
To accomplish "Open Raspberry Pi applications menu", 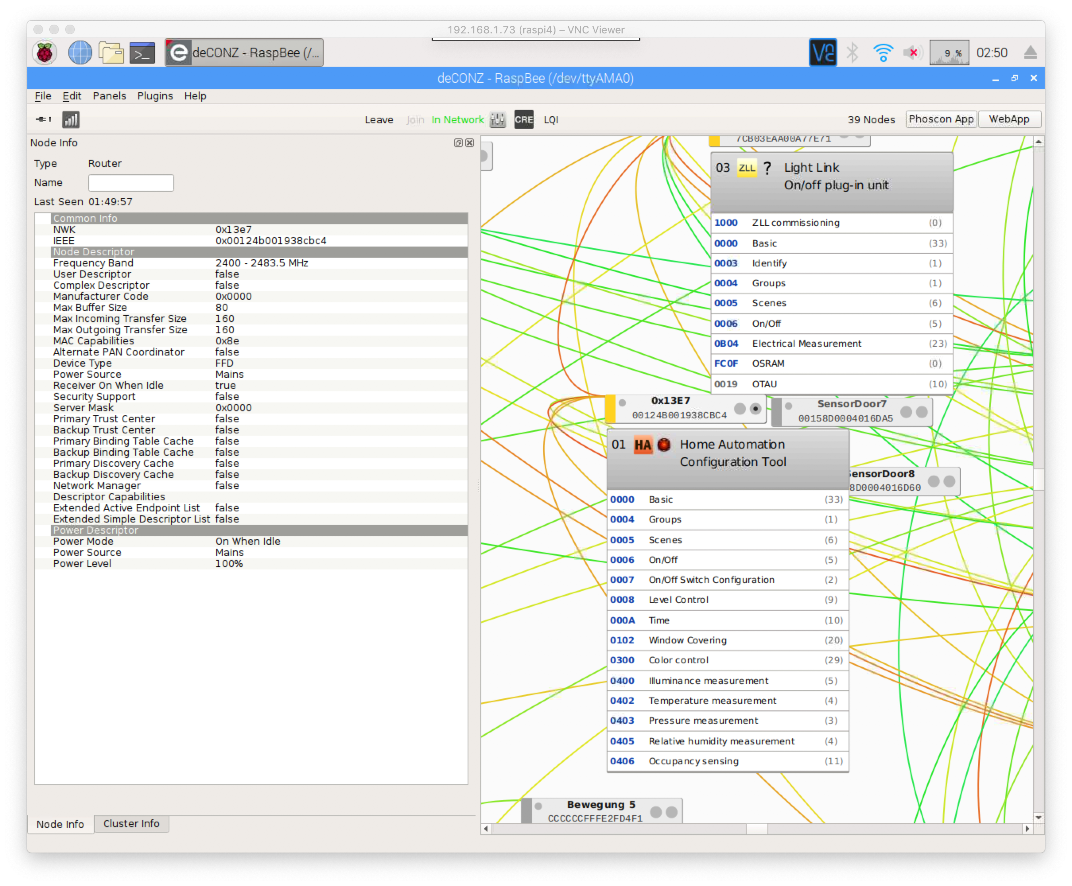I will click(x=45, y=52).
